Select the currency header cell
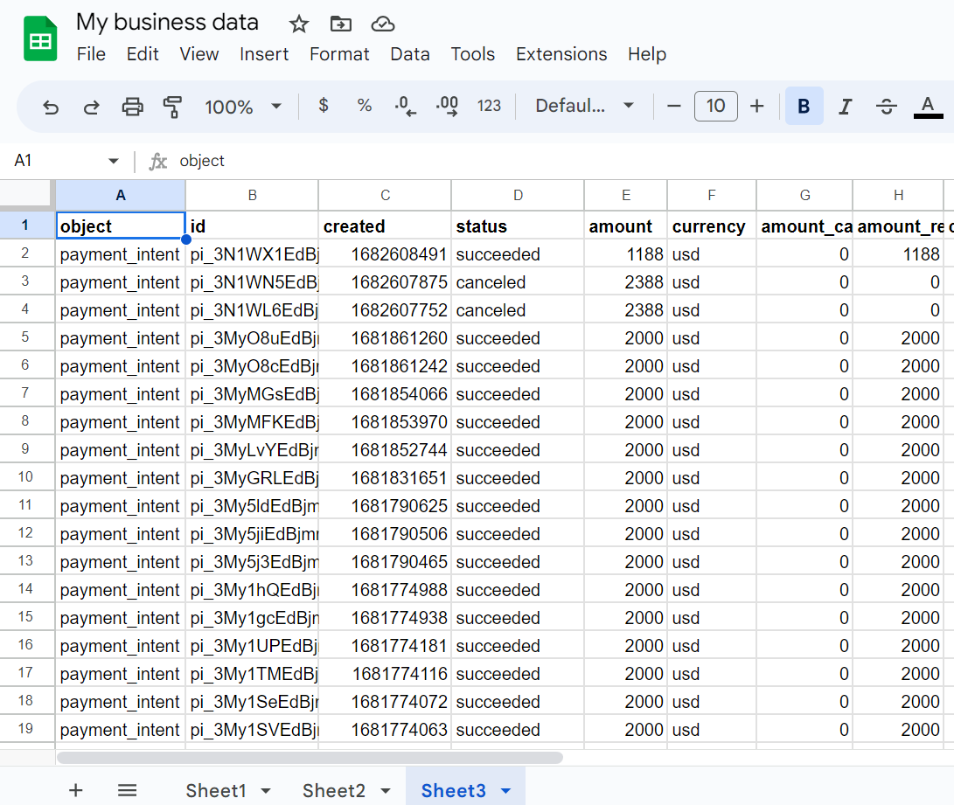This screenshot has width=954, height=805. [711, 226]
